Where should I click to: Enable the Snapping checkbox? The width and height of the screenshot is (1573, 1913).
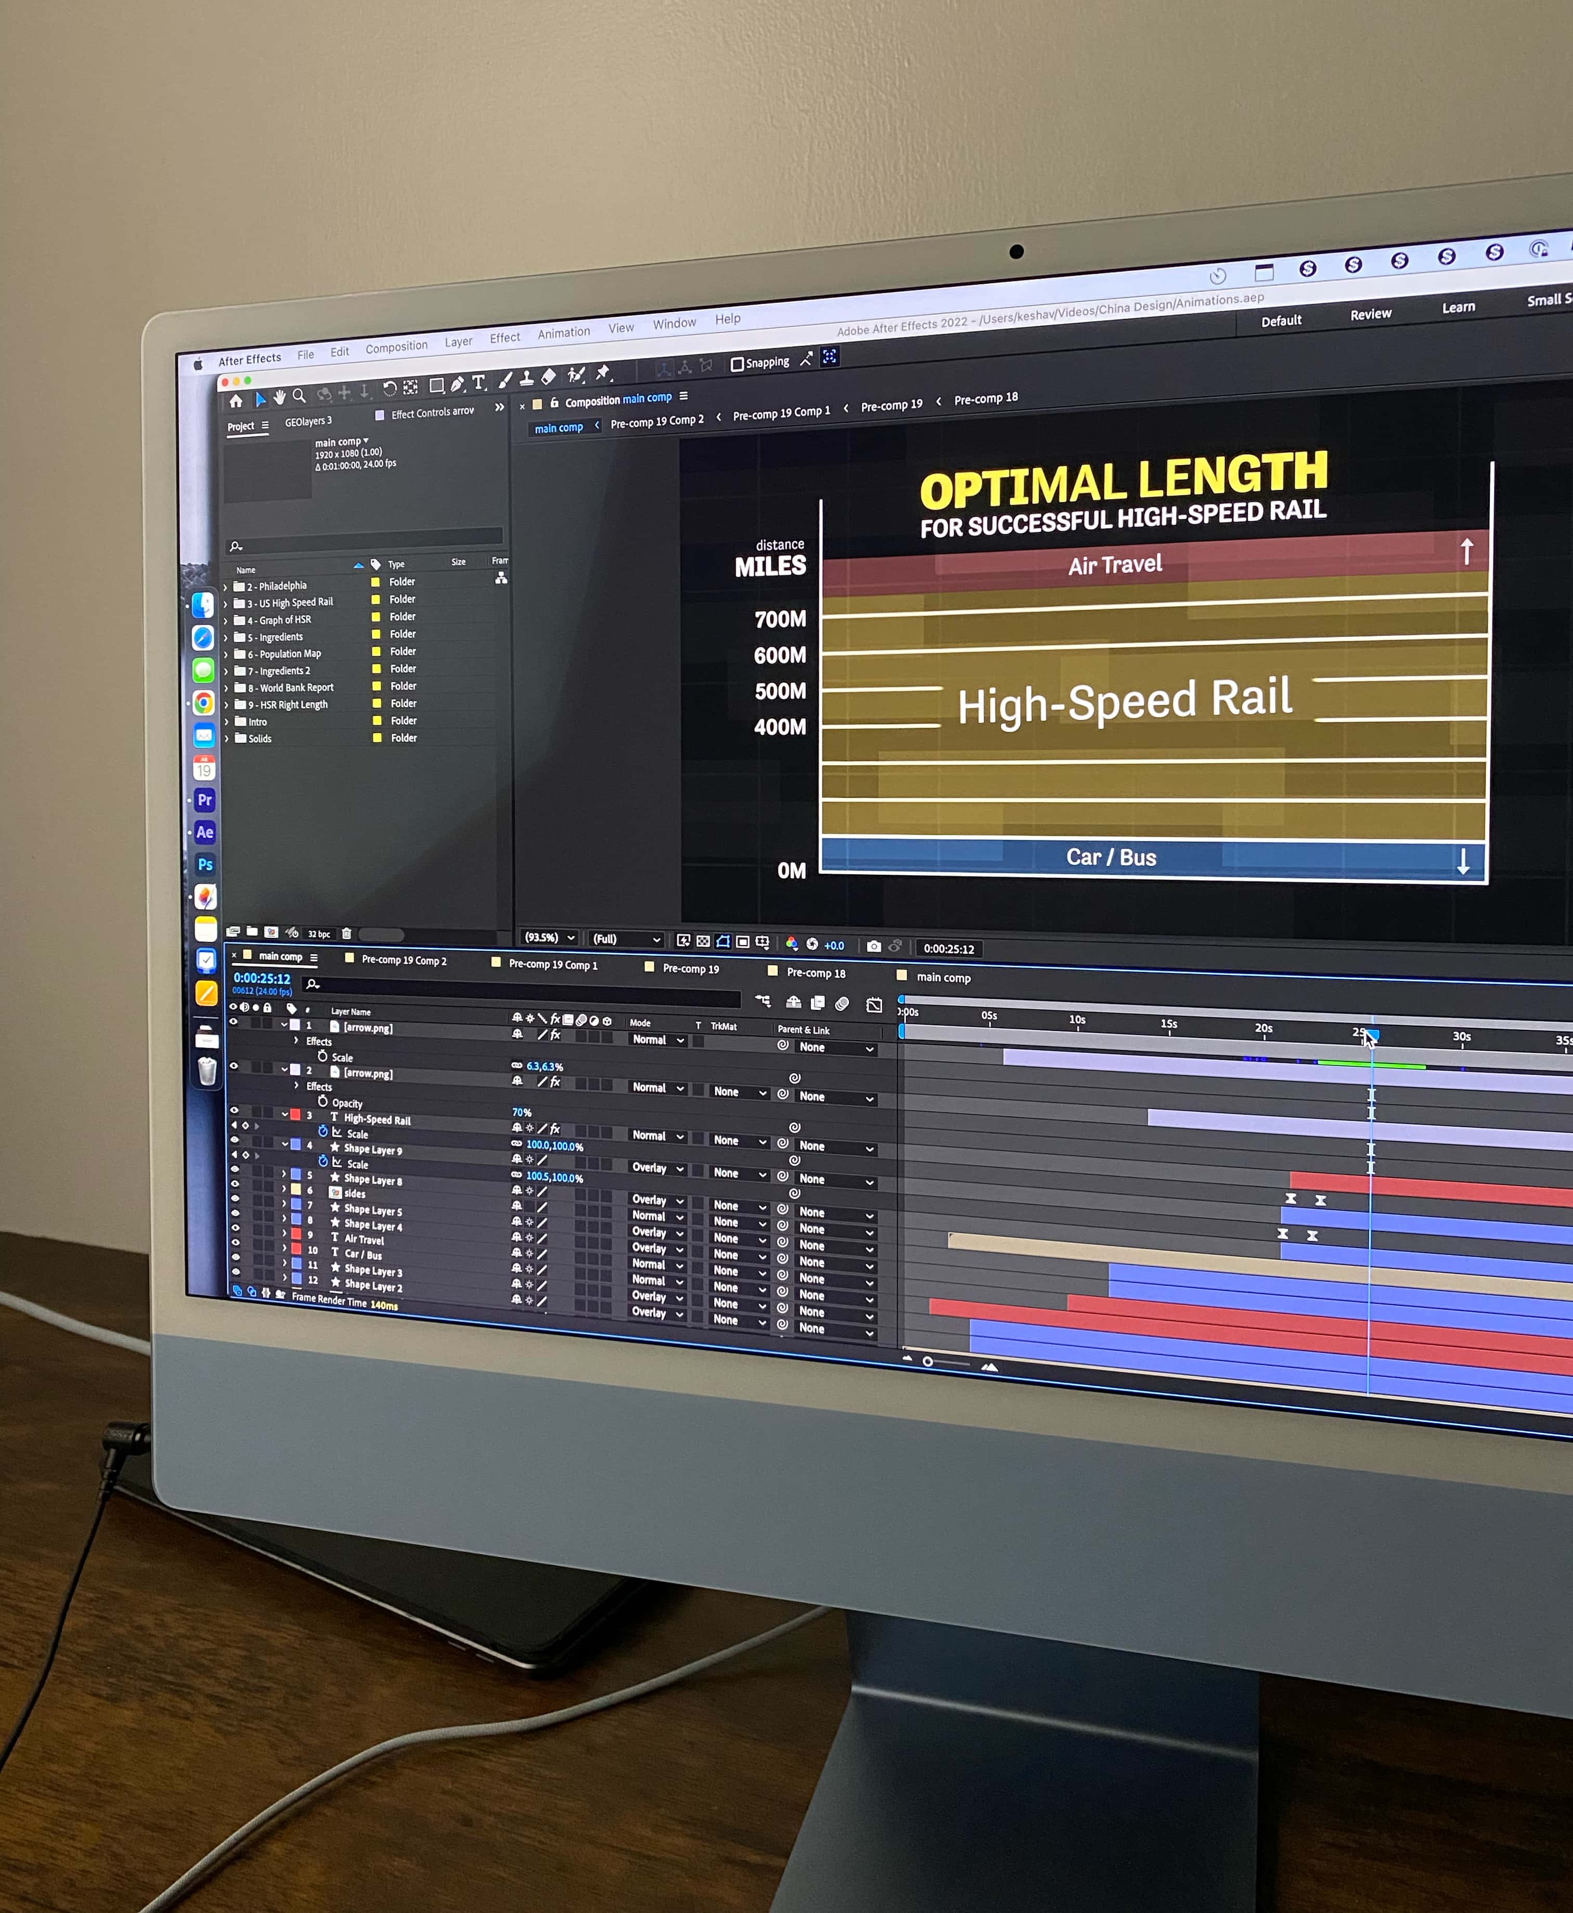click(737, 364)
